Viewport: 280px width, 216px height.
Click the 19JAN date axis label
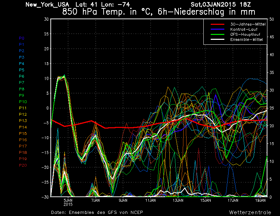pos(260,200)
